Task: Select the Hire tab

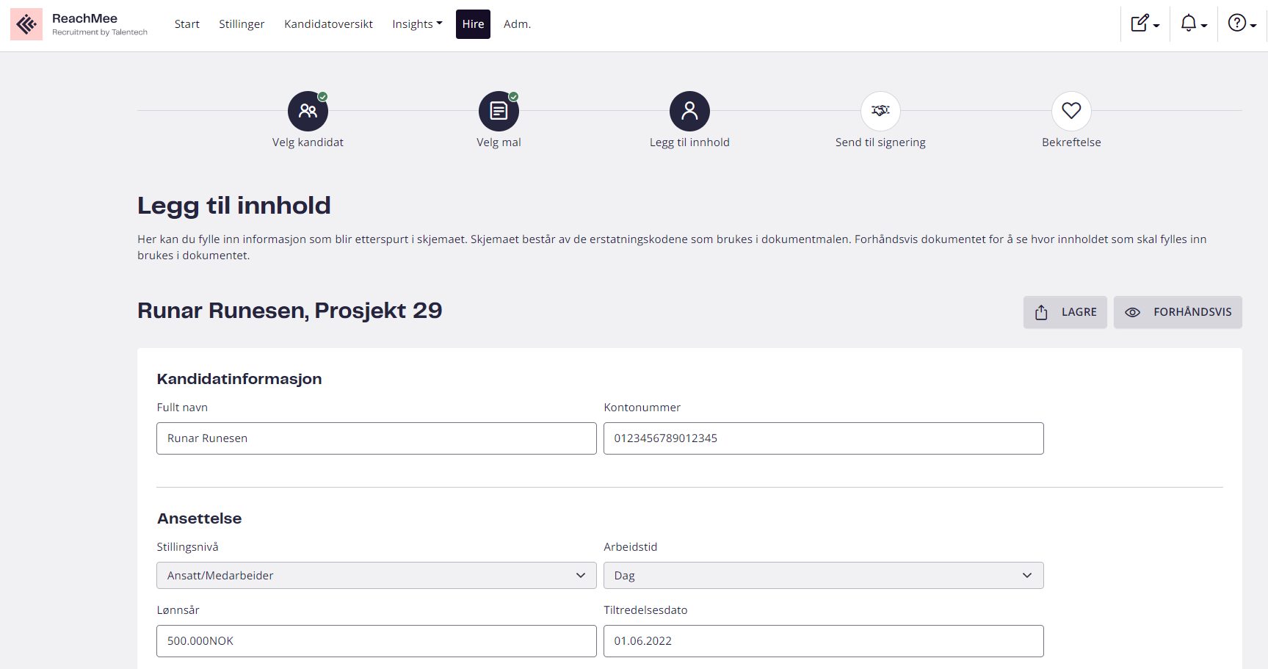Action: (x=473, y=24)
